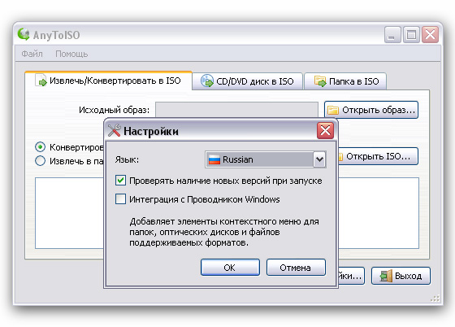Viewport: 455px width, 327px height.
Task: Close the Настройки dialog with red X
Action: coord(325,130)
